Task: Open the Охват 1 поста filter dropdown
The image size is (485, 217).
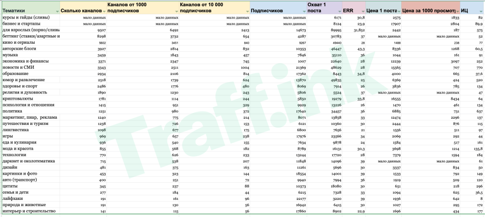Action: coord(339,11)
